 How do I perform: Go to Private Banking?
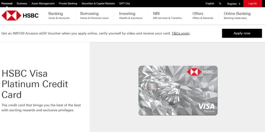[x=68, y=3]
